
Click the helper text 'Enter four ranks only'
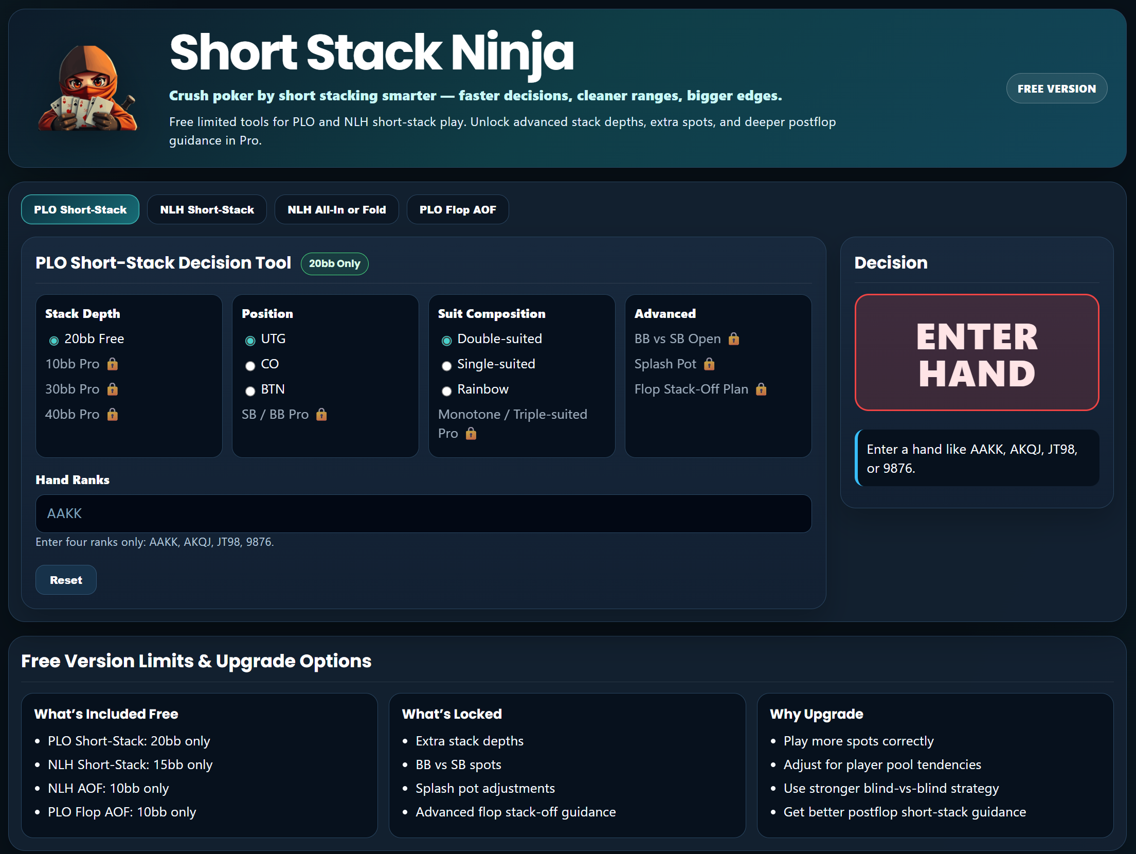154,542
